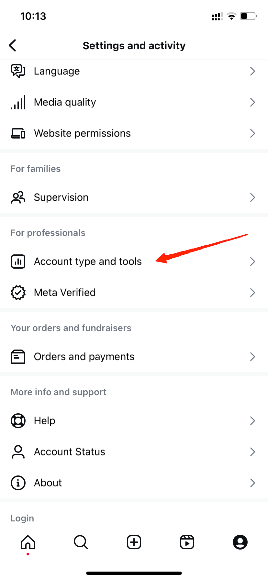Open the create post plus icon
The image size is (268, 580).
134,542
